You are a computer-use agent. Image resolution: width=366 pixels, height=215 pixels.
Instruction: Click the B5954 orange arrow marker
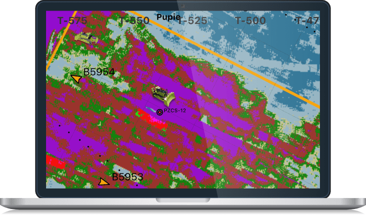(x=76, y=78)
